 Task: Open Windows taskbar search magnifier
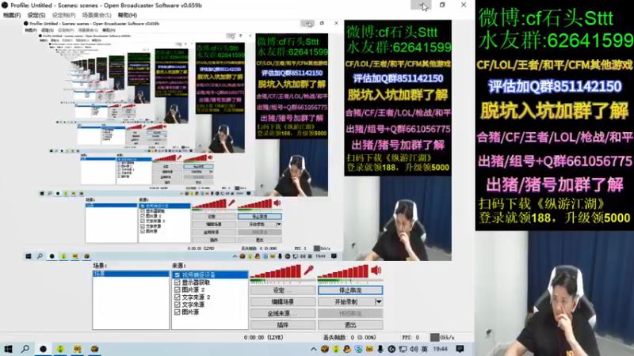tap(25, 349)
